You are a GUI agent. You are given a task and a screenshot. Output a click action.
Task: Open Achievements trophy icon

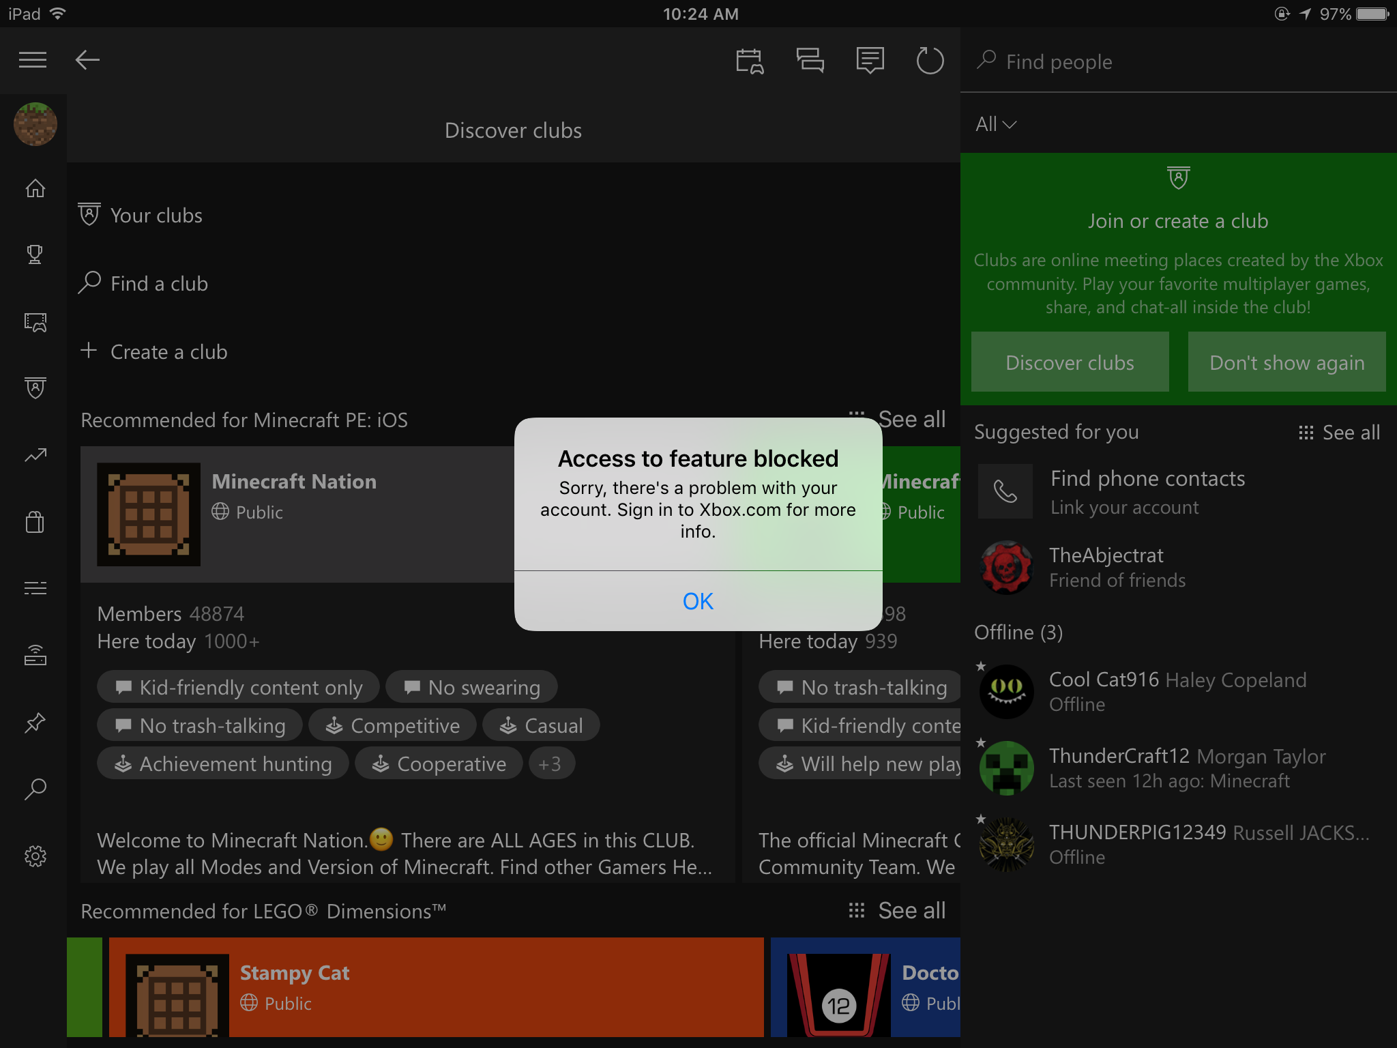[x=35, y=254]
